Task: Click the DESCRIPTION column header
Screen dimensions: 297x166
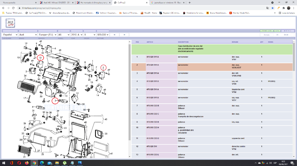Action: (x=183, y=42)
